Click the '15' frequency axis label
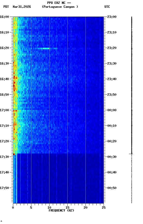Screen dimensions: 143x224 67,208
